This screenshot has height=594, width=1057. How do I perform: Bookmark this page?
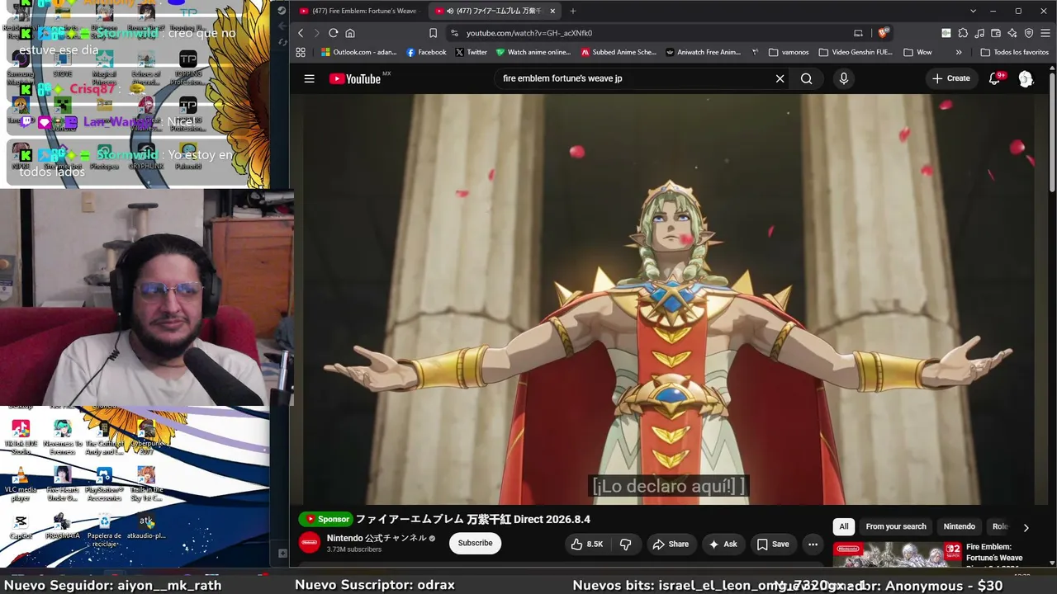(x=433, y=33)
